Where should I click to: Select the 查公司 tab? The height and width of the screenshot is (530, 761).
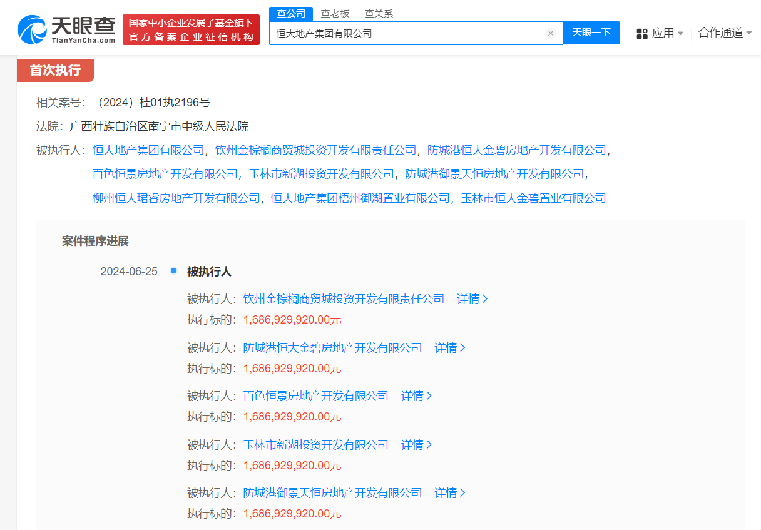[291, 14]
